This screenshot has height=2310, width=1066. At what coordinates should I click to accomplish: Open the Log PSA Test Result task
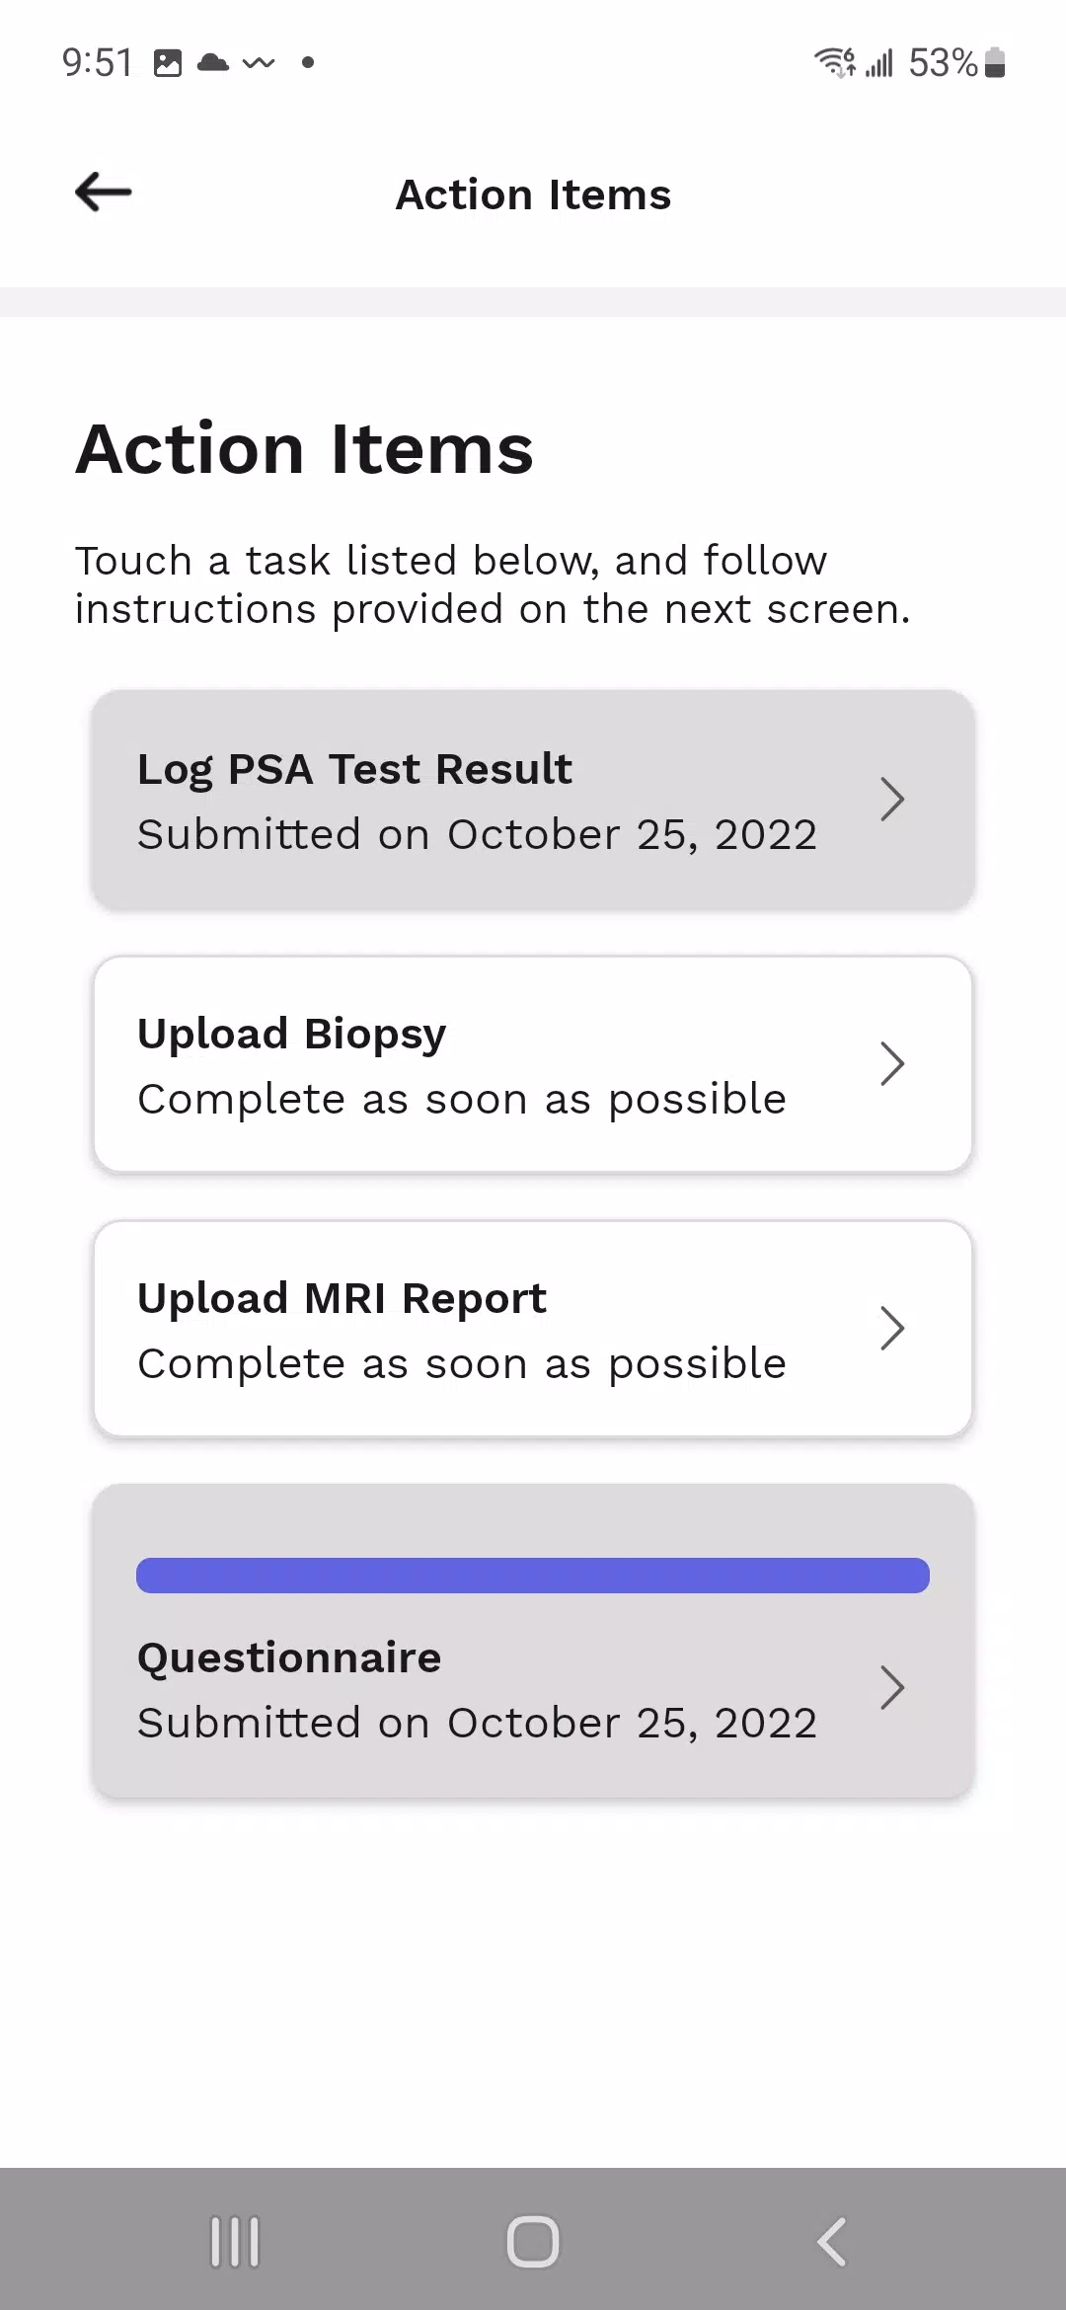coord(353,769)
